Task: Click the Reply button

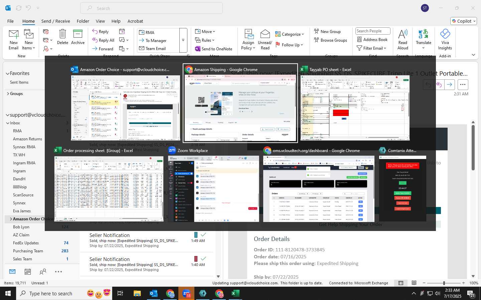Action: click(101, 31)
